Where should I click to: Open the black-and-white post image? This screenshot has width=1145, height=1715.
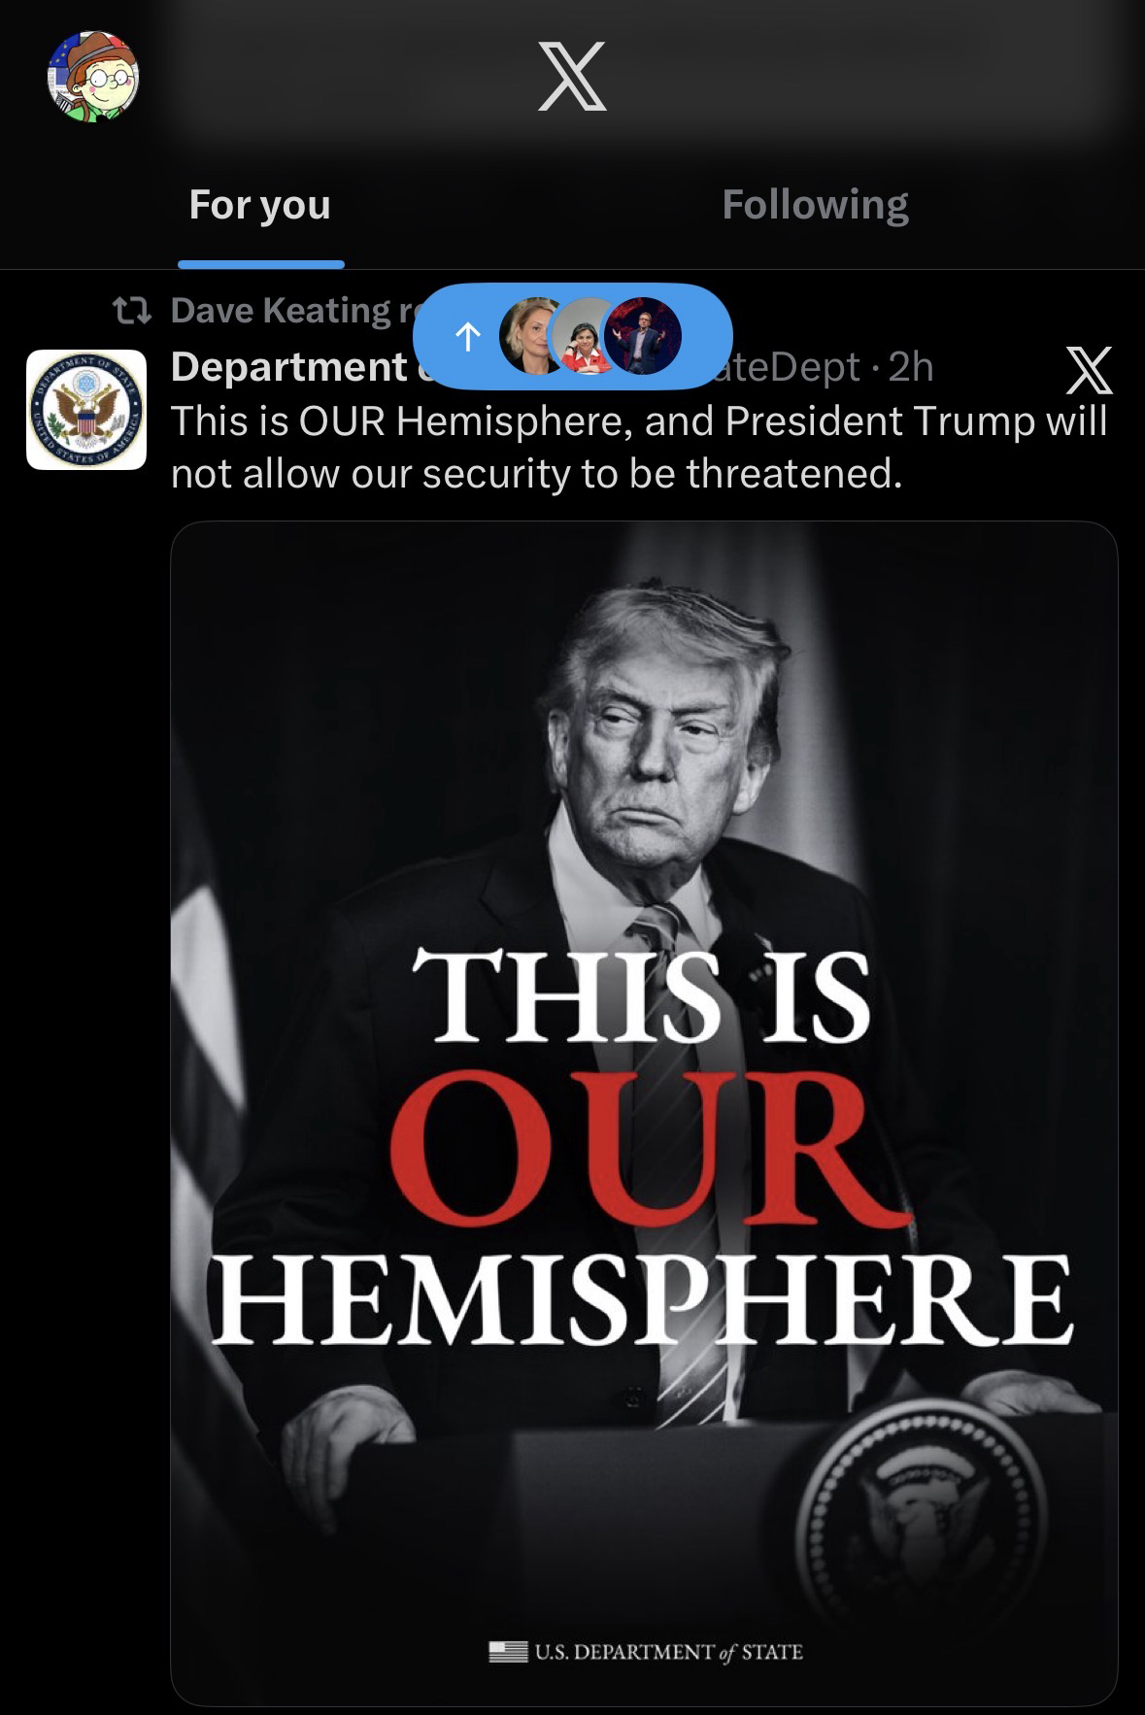click(644, 1113)
